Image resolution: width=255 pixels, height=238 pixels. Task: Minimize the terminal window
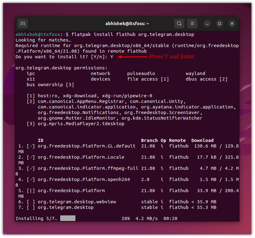click(x=207, y=24)
